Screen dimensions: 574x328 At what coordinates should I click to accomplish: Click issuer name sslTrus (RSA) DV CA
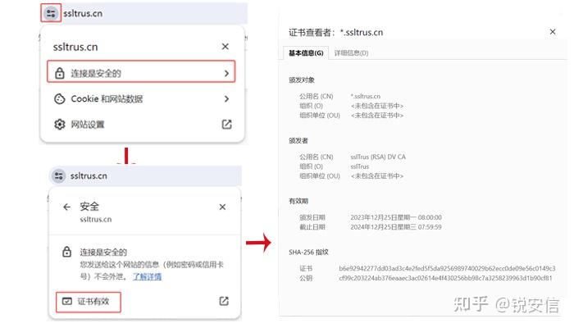[378, 157]
